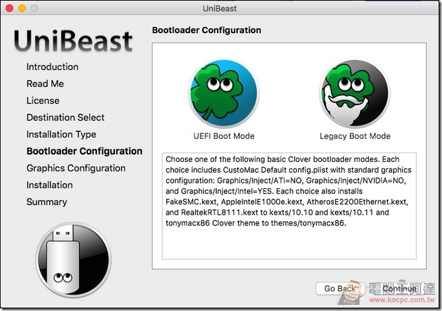
Task: Go to Installation Type step
Action: point(62,134)
